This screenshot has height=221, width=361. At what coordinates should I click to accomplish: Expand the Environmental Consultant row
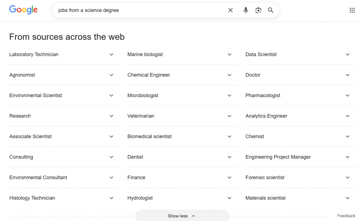pyautogui.click(x=64, y=177)
